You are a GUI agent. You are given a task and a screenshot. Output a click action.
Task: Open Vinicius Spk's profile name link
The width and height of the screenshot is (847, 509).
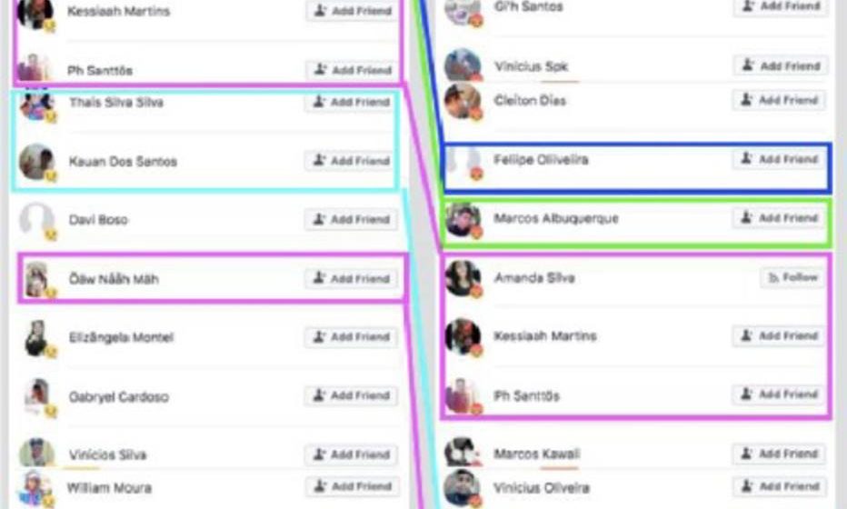(x=531, y=66)
